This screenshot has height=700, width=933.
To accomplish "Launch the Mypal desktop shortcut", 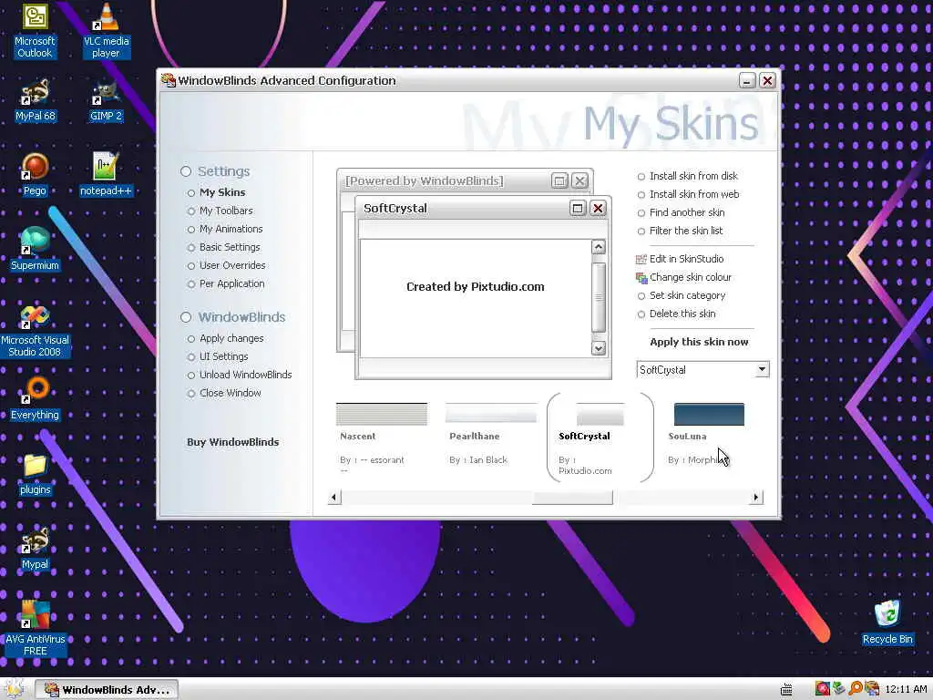I will (x=35, y=548).
